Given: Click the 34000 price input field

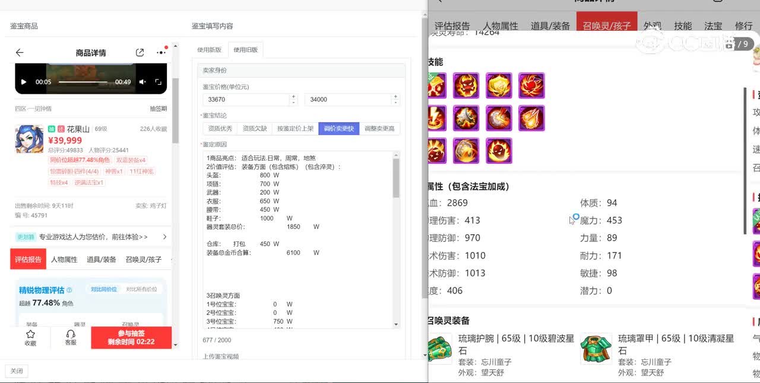Looking at the screenshot, I should pyautogui.click(x=349, y=100).
